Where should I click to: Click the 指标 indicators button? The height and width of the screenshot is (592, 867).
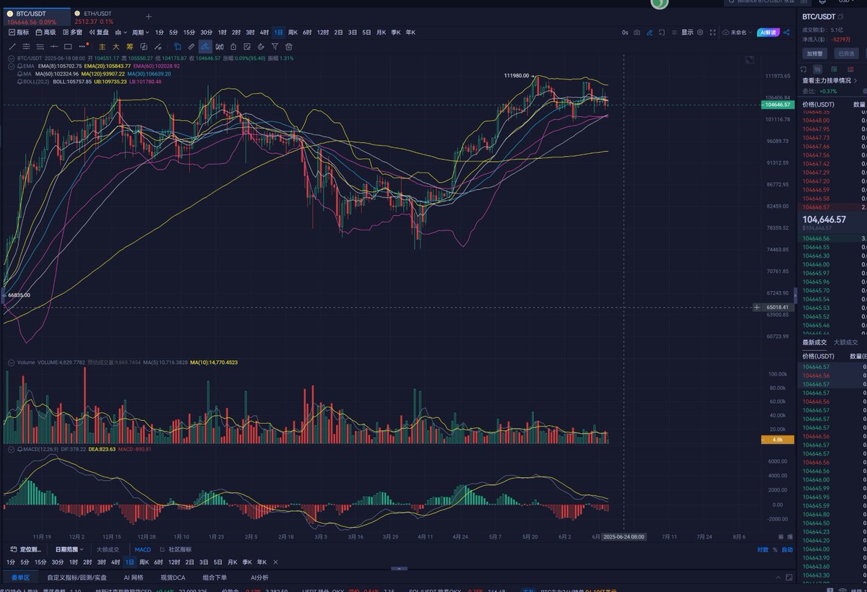tap(19, 32)
